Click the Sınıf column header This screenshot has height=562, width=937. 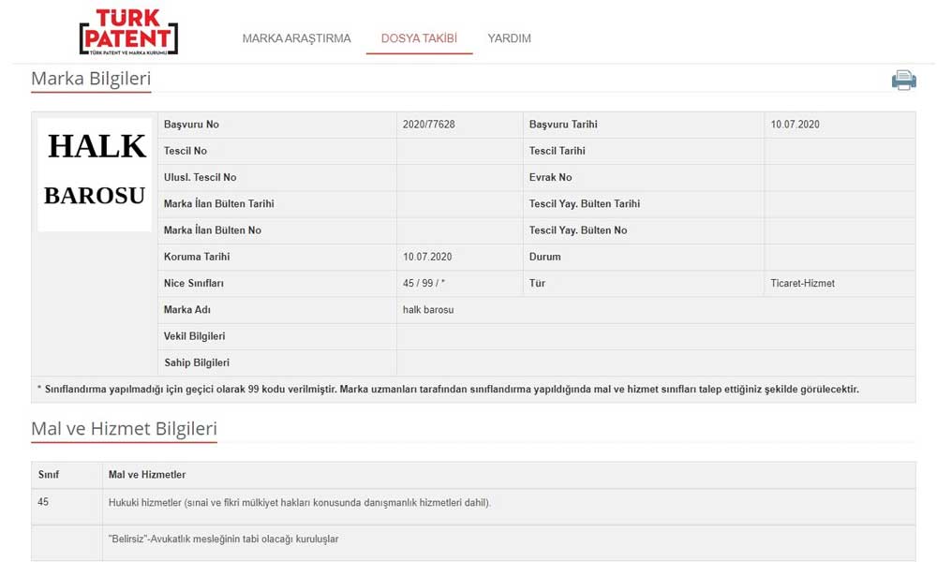pos(48,475)
